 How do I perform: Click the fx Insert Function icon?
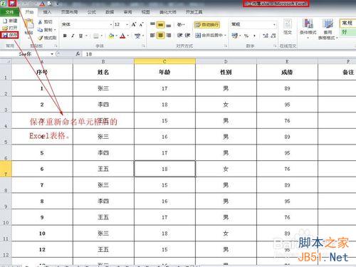[x=78, y=54]
